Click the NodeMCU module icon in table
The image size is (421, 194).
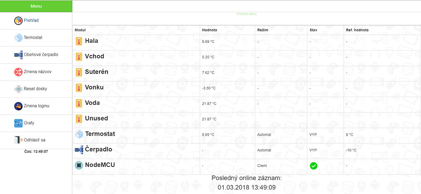click(79, 165)
